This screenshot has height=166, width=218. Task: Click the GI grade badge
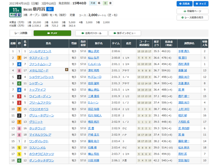(x=50, y=9)
